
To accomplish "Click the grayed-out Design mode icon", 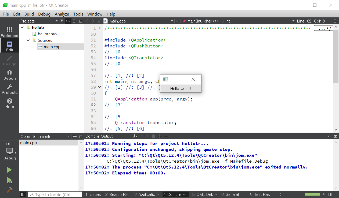I will pos(9,61).
